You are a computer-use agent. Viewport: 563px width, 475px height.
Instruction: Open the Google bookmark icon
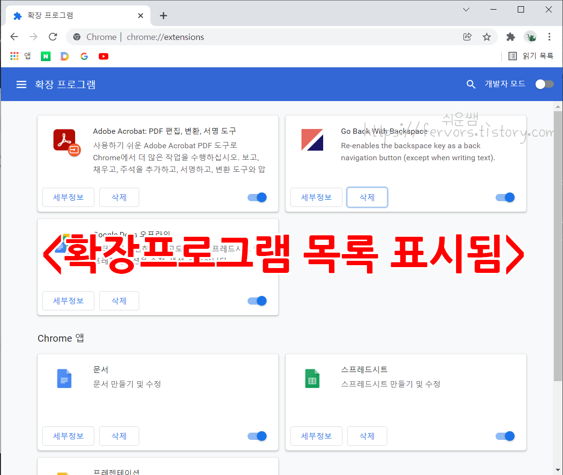[x=84, y=56]
